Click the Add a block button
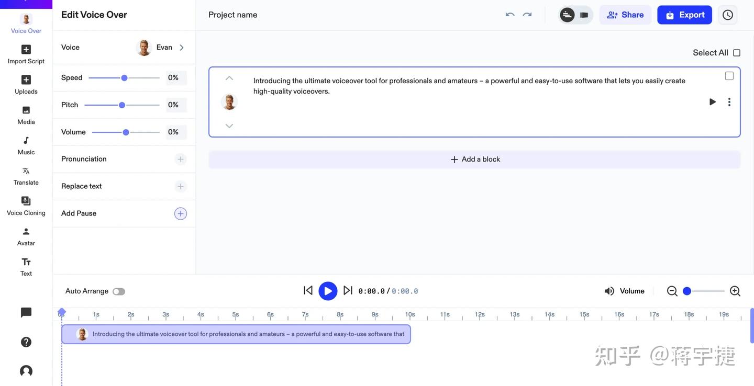The image size is (754, 386). [474, 160]
